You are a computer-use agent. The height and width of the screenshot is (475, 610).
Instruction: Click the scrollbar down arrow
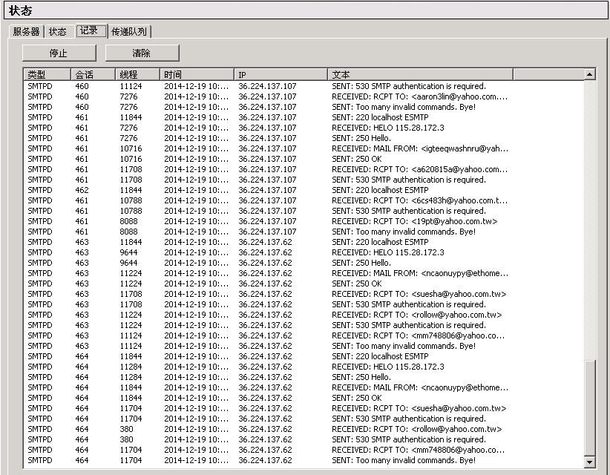coord(590,462)
